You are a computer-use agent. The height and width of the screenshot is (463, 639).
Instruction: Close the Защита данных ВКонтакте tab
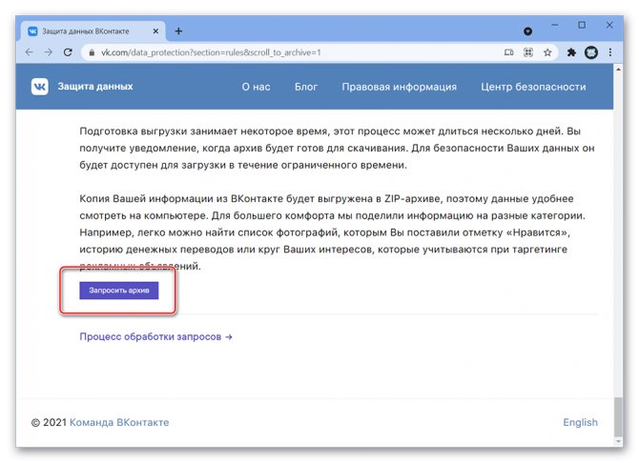point(155,30)
